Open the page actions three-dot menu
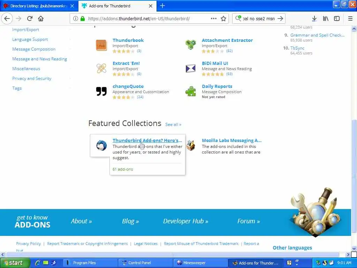This screenshot has width=357, height=268. (x=214, y=19)
